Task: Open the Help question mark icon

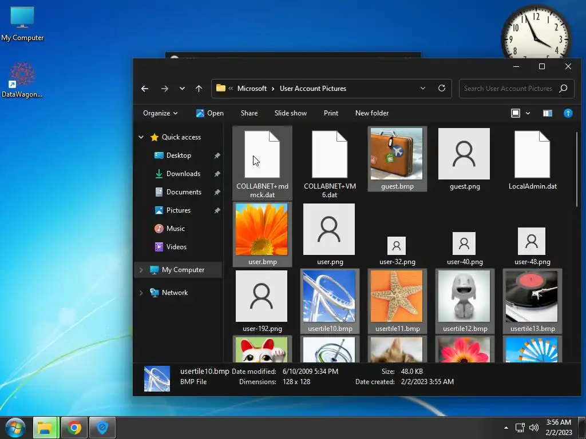Action: click(x=568, y=113)
